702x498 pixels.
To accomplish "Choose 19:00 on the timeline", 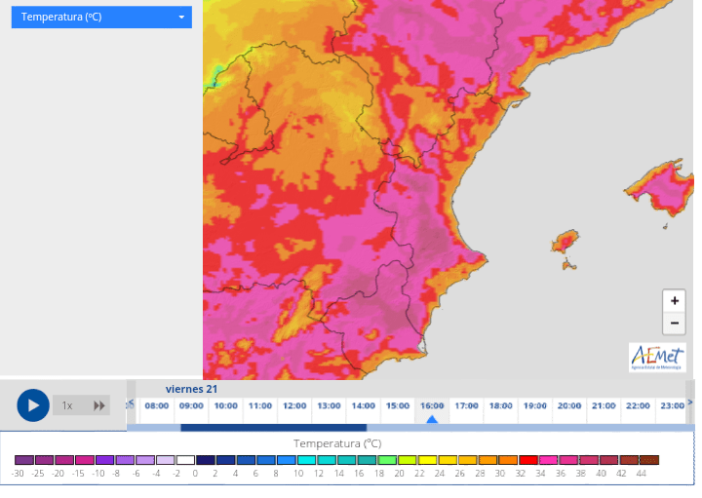I will point(535,405).
